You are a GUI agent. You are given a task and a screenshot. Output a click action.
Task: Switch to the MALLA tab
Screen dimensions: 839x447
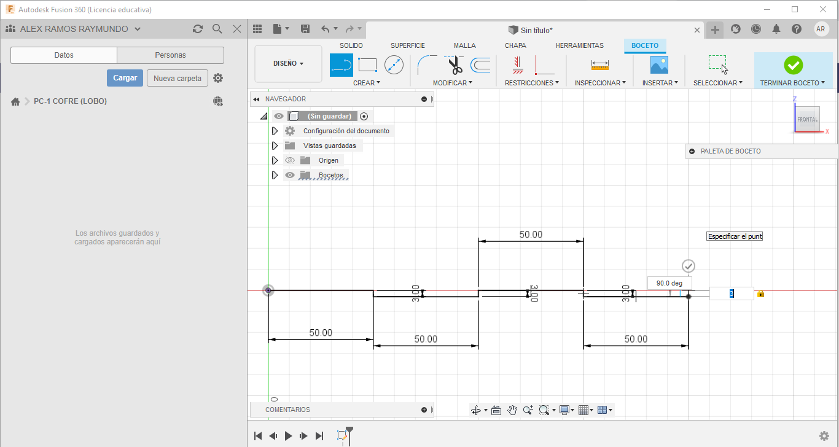[x=465, y=45]
